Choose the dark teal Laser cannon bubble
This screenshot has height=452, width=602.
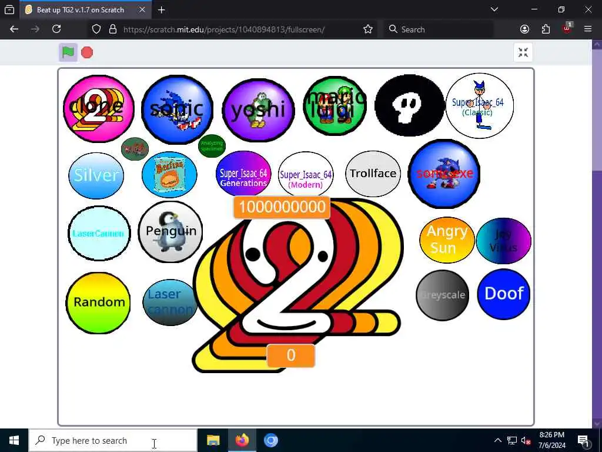point(170,303)
